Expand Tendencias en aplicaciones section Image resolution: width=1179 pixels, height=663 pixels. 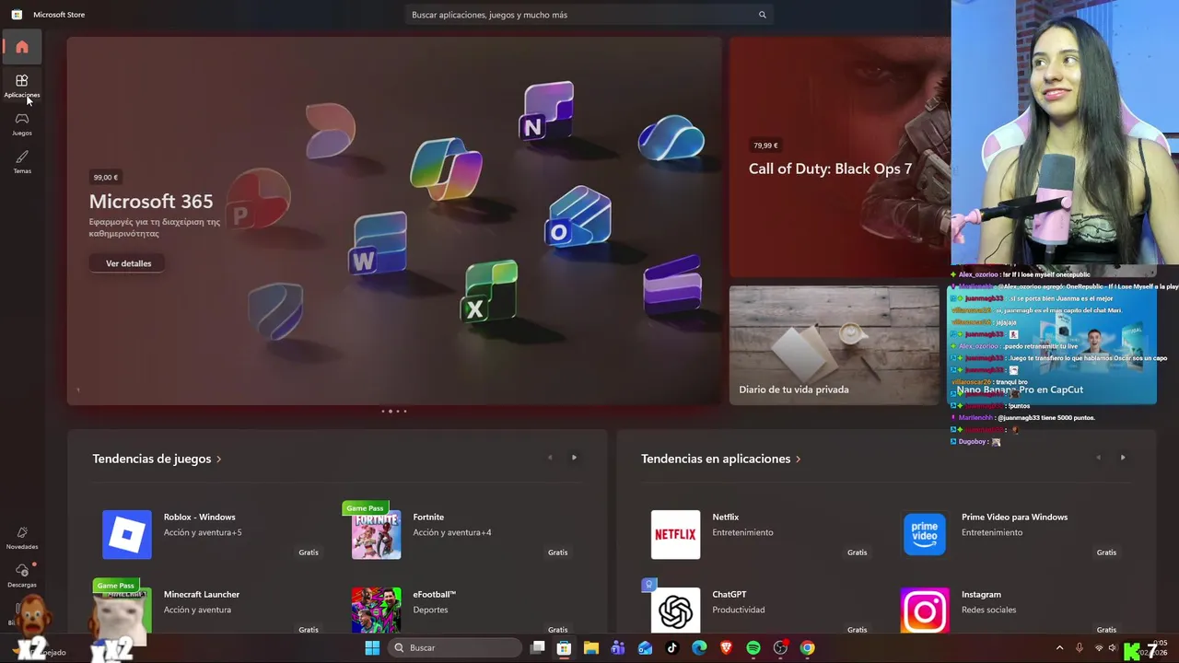point(721,459)
